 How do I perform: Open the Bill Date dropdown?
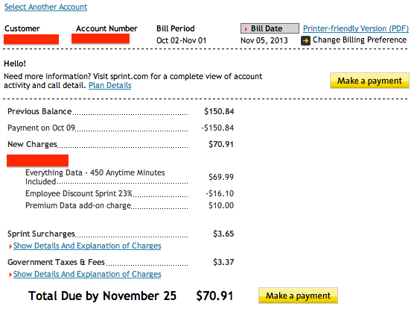click(270, 28)
